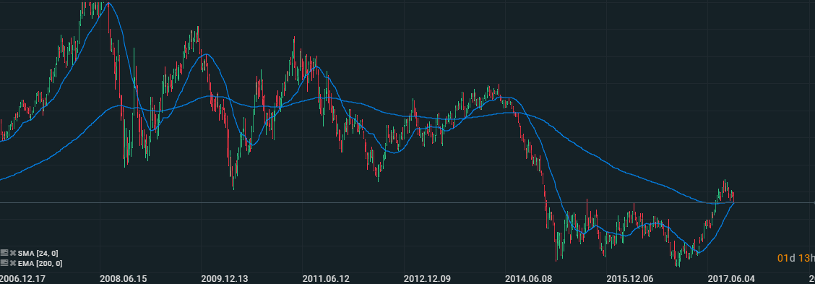Click the orange 01d 13h countdown timer

(795, 259)
